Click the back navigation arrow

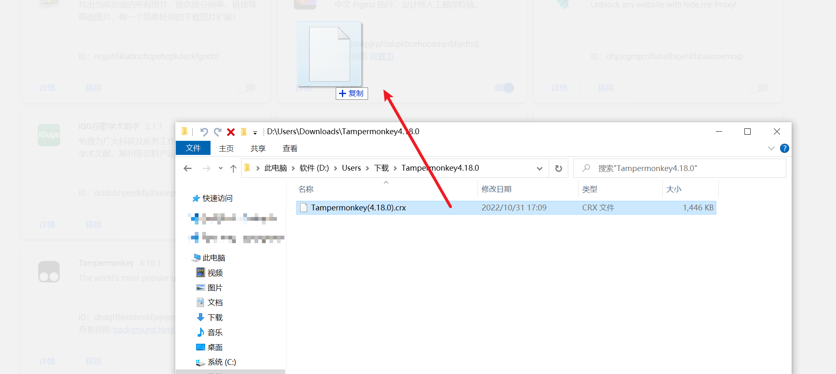pos(188,168)
